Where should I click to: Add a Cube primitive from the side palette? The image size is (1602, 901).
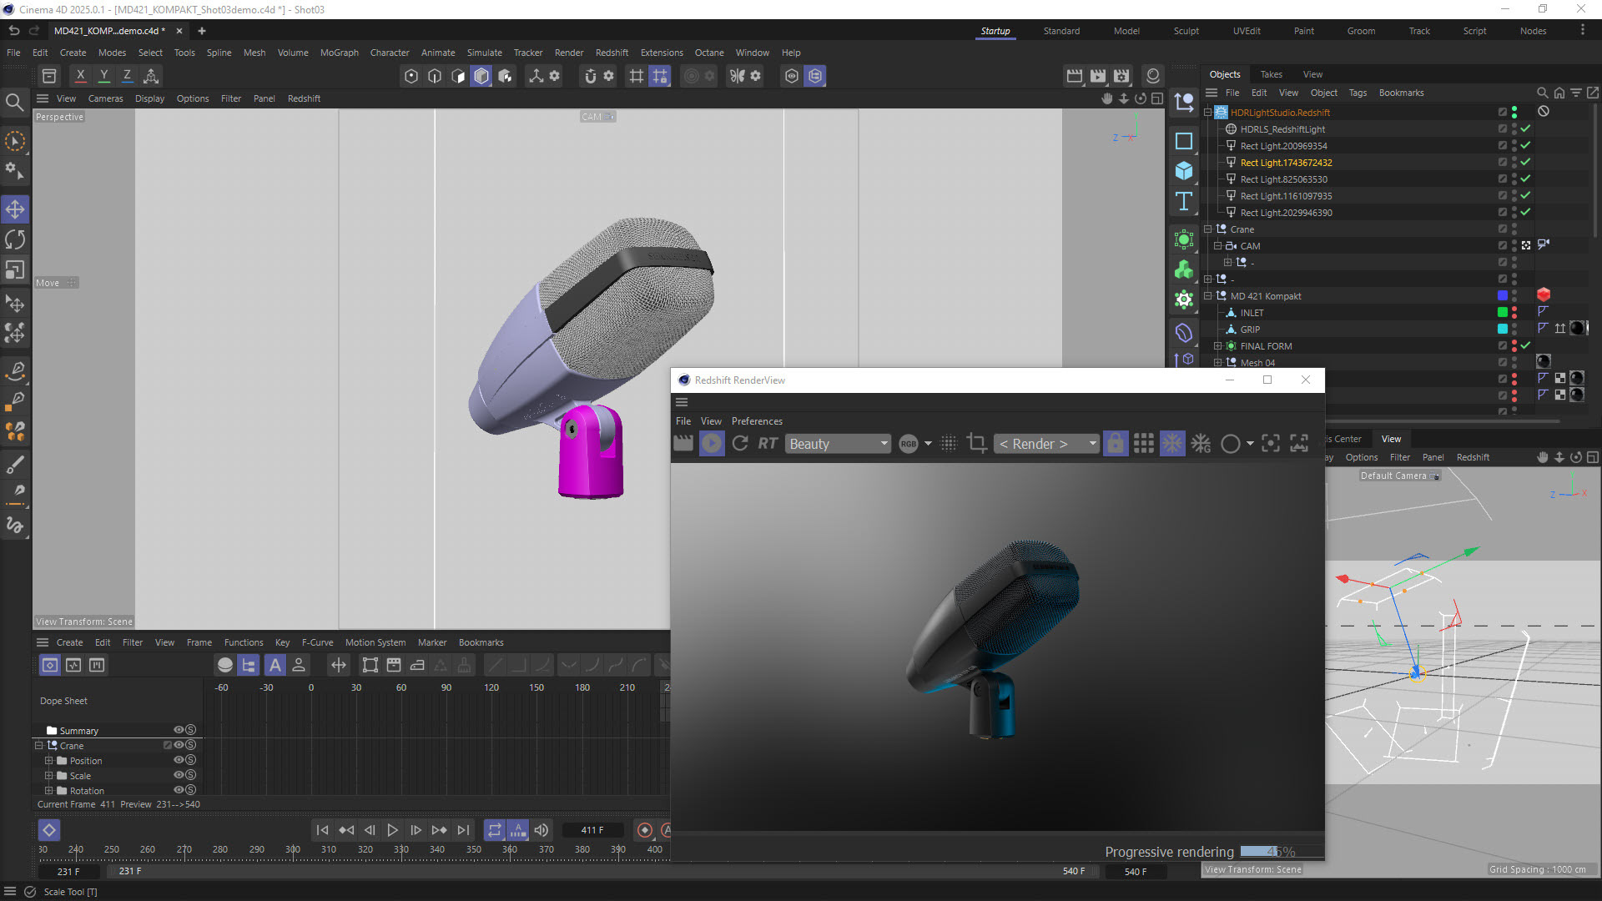[1183, 171]
